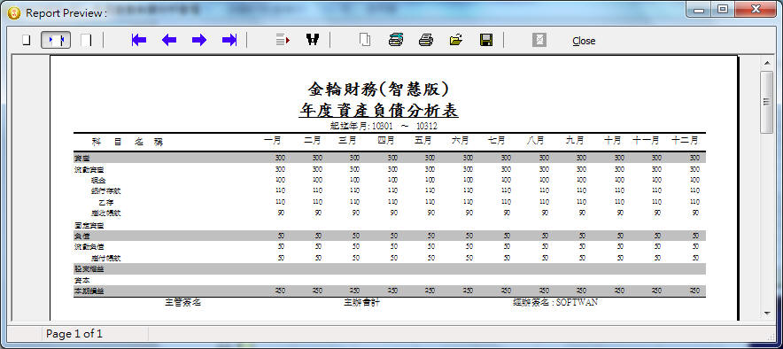Go to the next page arrow
Screen dimensions: 783x349
199,41
